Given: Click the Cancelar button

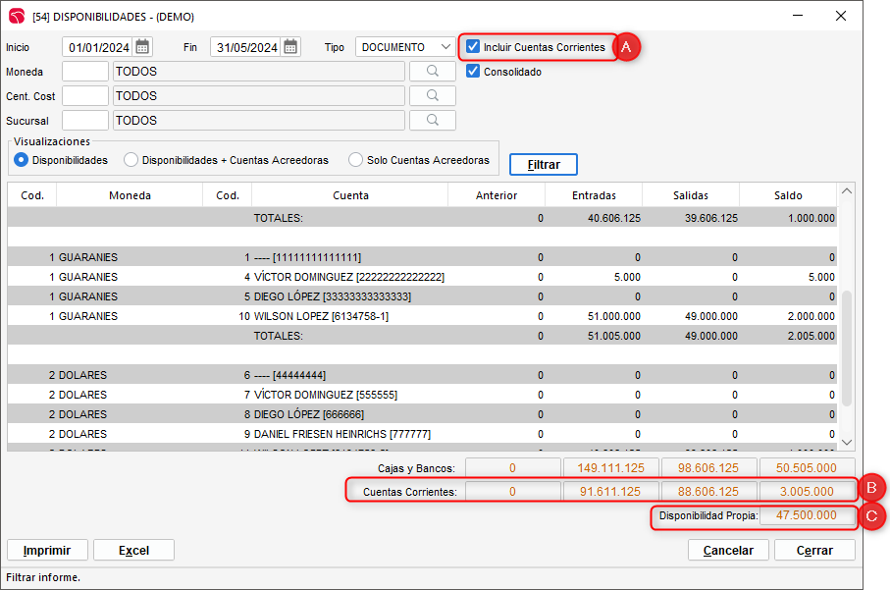Looking at the screenshot, I should (x=728, y=551).
